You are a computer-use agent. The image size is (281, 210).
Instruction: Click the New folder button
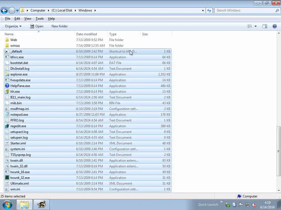pyautogui.click(x=60, y=26)
